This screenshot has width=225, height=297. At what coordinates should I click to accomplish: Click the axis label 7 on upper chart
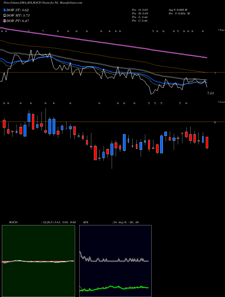[215, 73]
